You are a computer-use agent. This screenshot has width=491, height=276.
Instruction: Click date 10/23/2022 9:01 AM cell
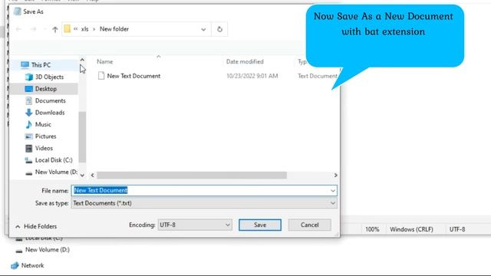coord(252,76)
